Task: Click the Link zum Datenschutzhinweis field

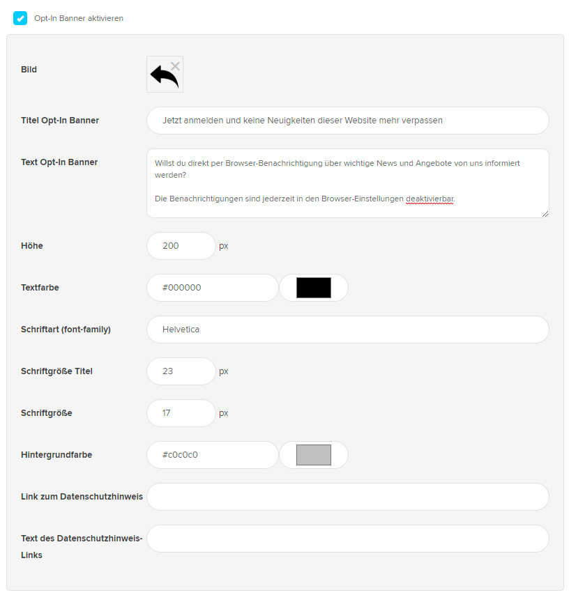Action: 347,497
